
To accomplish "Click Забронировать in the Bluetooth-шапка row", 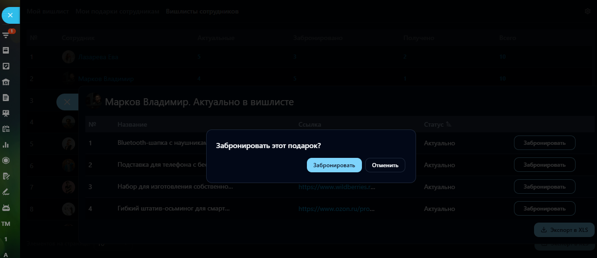I will (x=544, y=143).
